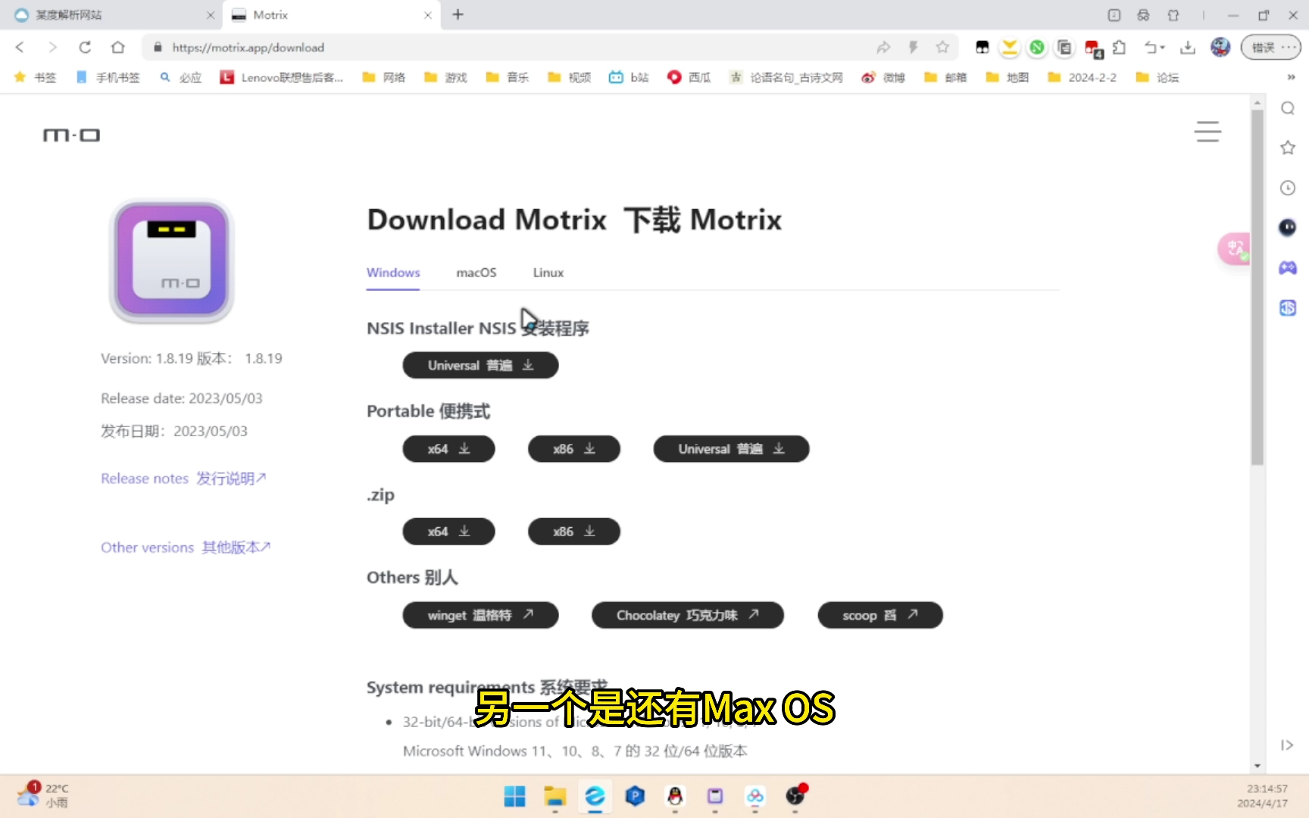Open the 音乐 bookmark folder

(x=508, y=77)
